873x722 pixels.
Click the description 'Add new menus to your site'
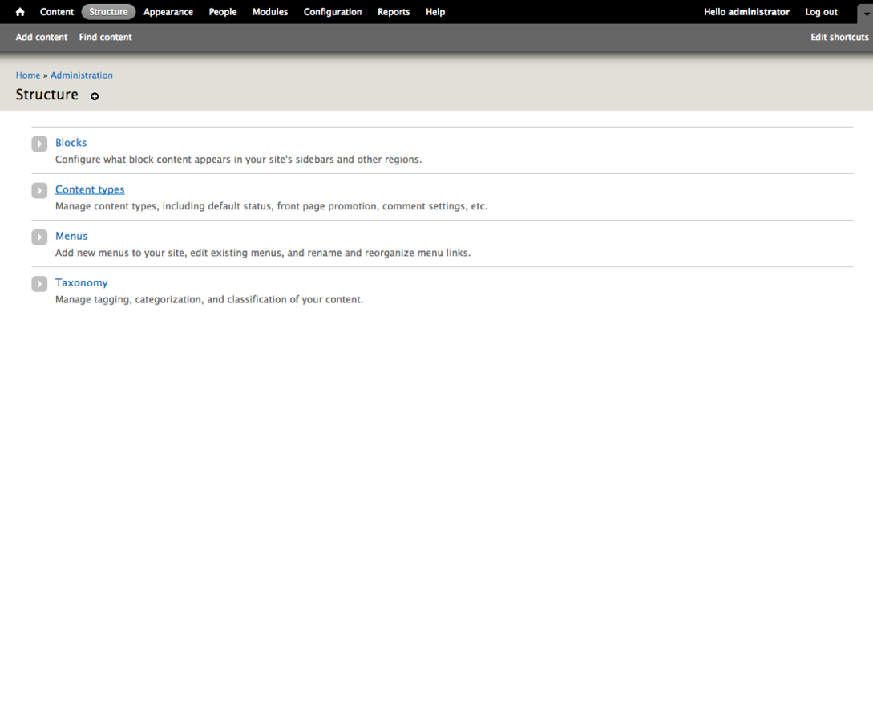263,253
